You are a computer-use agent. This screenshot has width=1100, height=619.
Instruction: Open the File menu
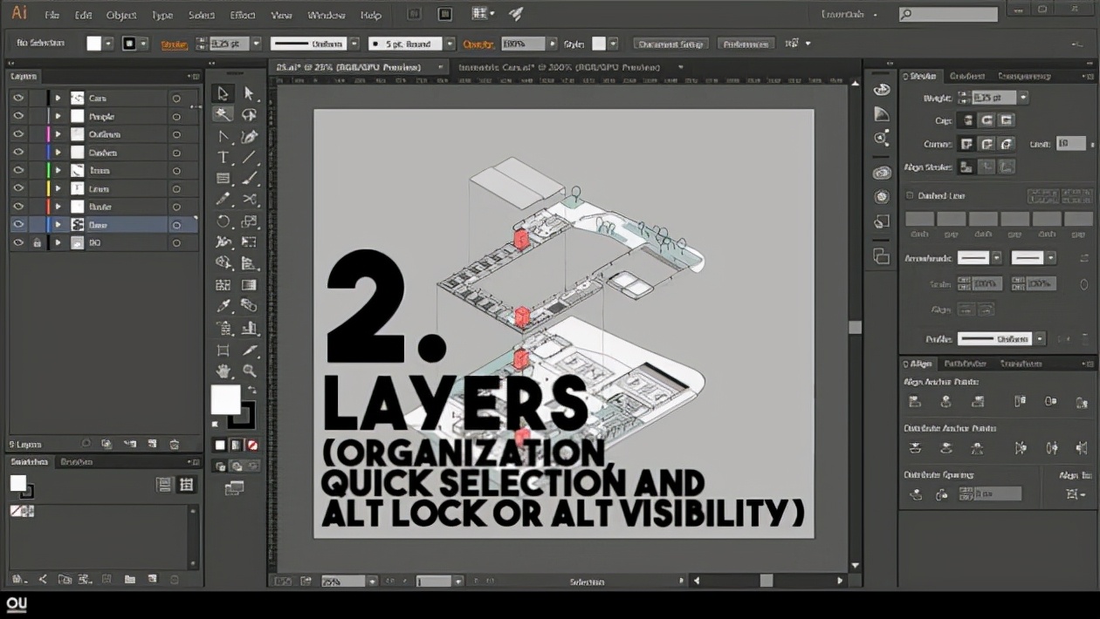coord(52,15)
